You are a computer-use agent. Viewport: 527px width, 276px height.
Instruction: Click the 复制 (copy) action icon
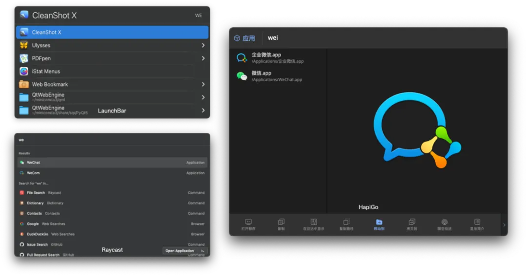pos(282,222)
